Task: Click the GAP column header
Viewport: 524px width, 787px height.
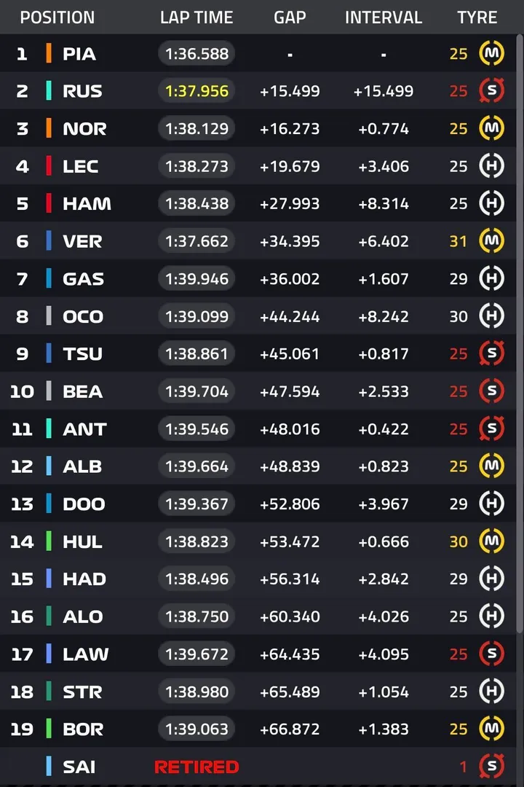Action: click(290, 17)
